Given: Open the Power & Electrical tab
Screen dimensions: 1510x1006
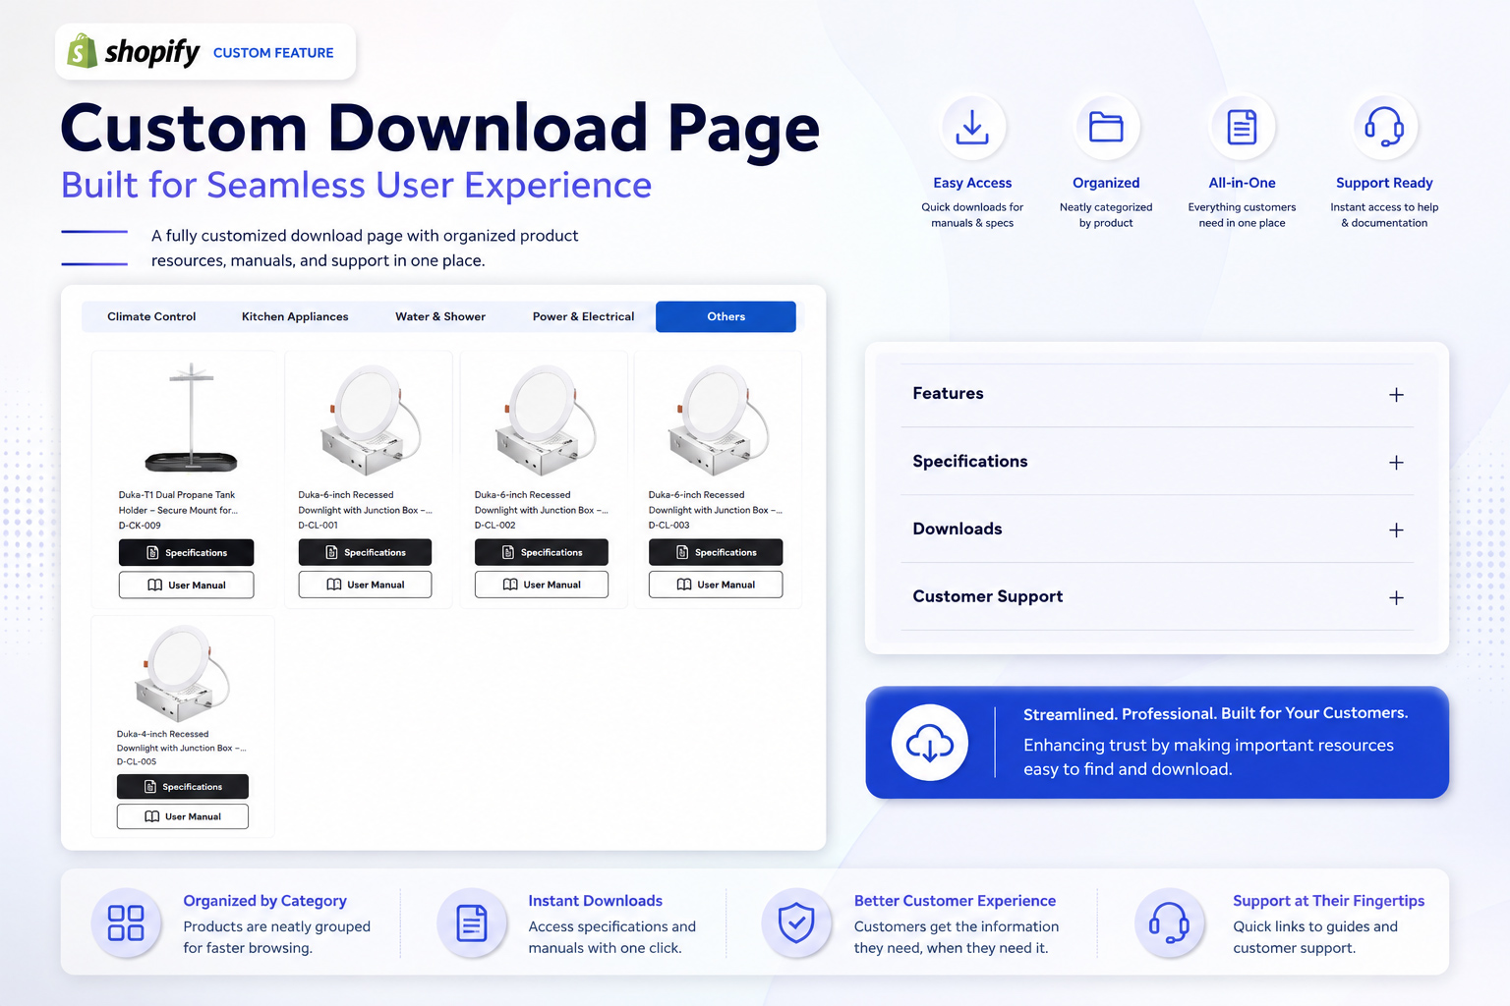Looking at the screenshot, I should pos(583,316).
